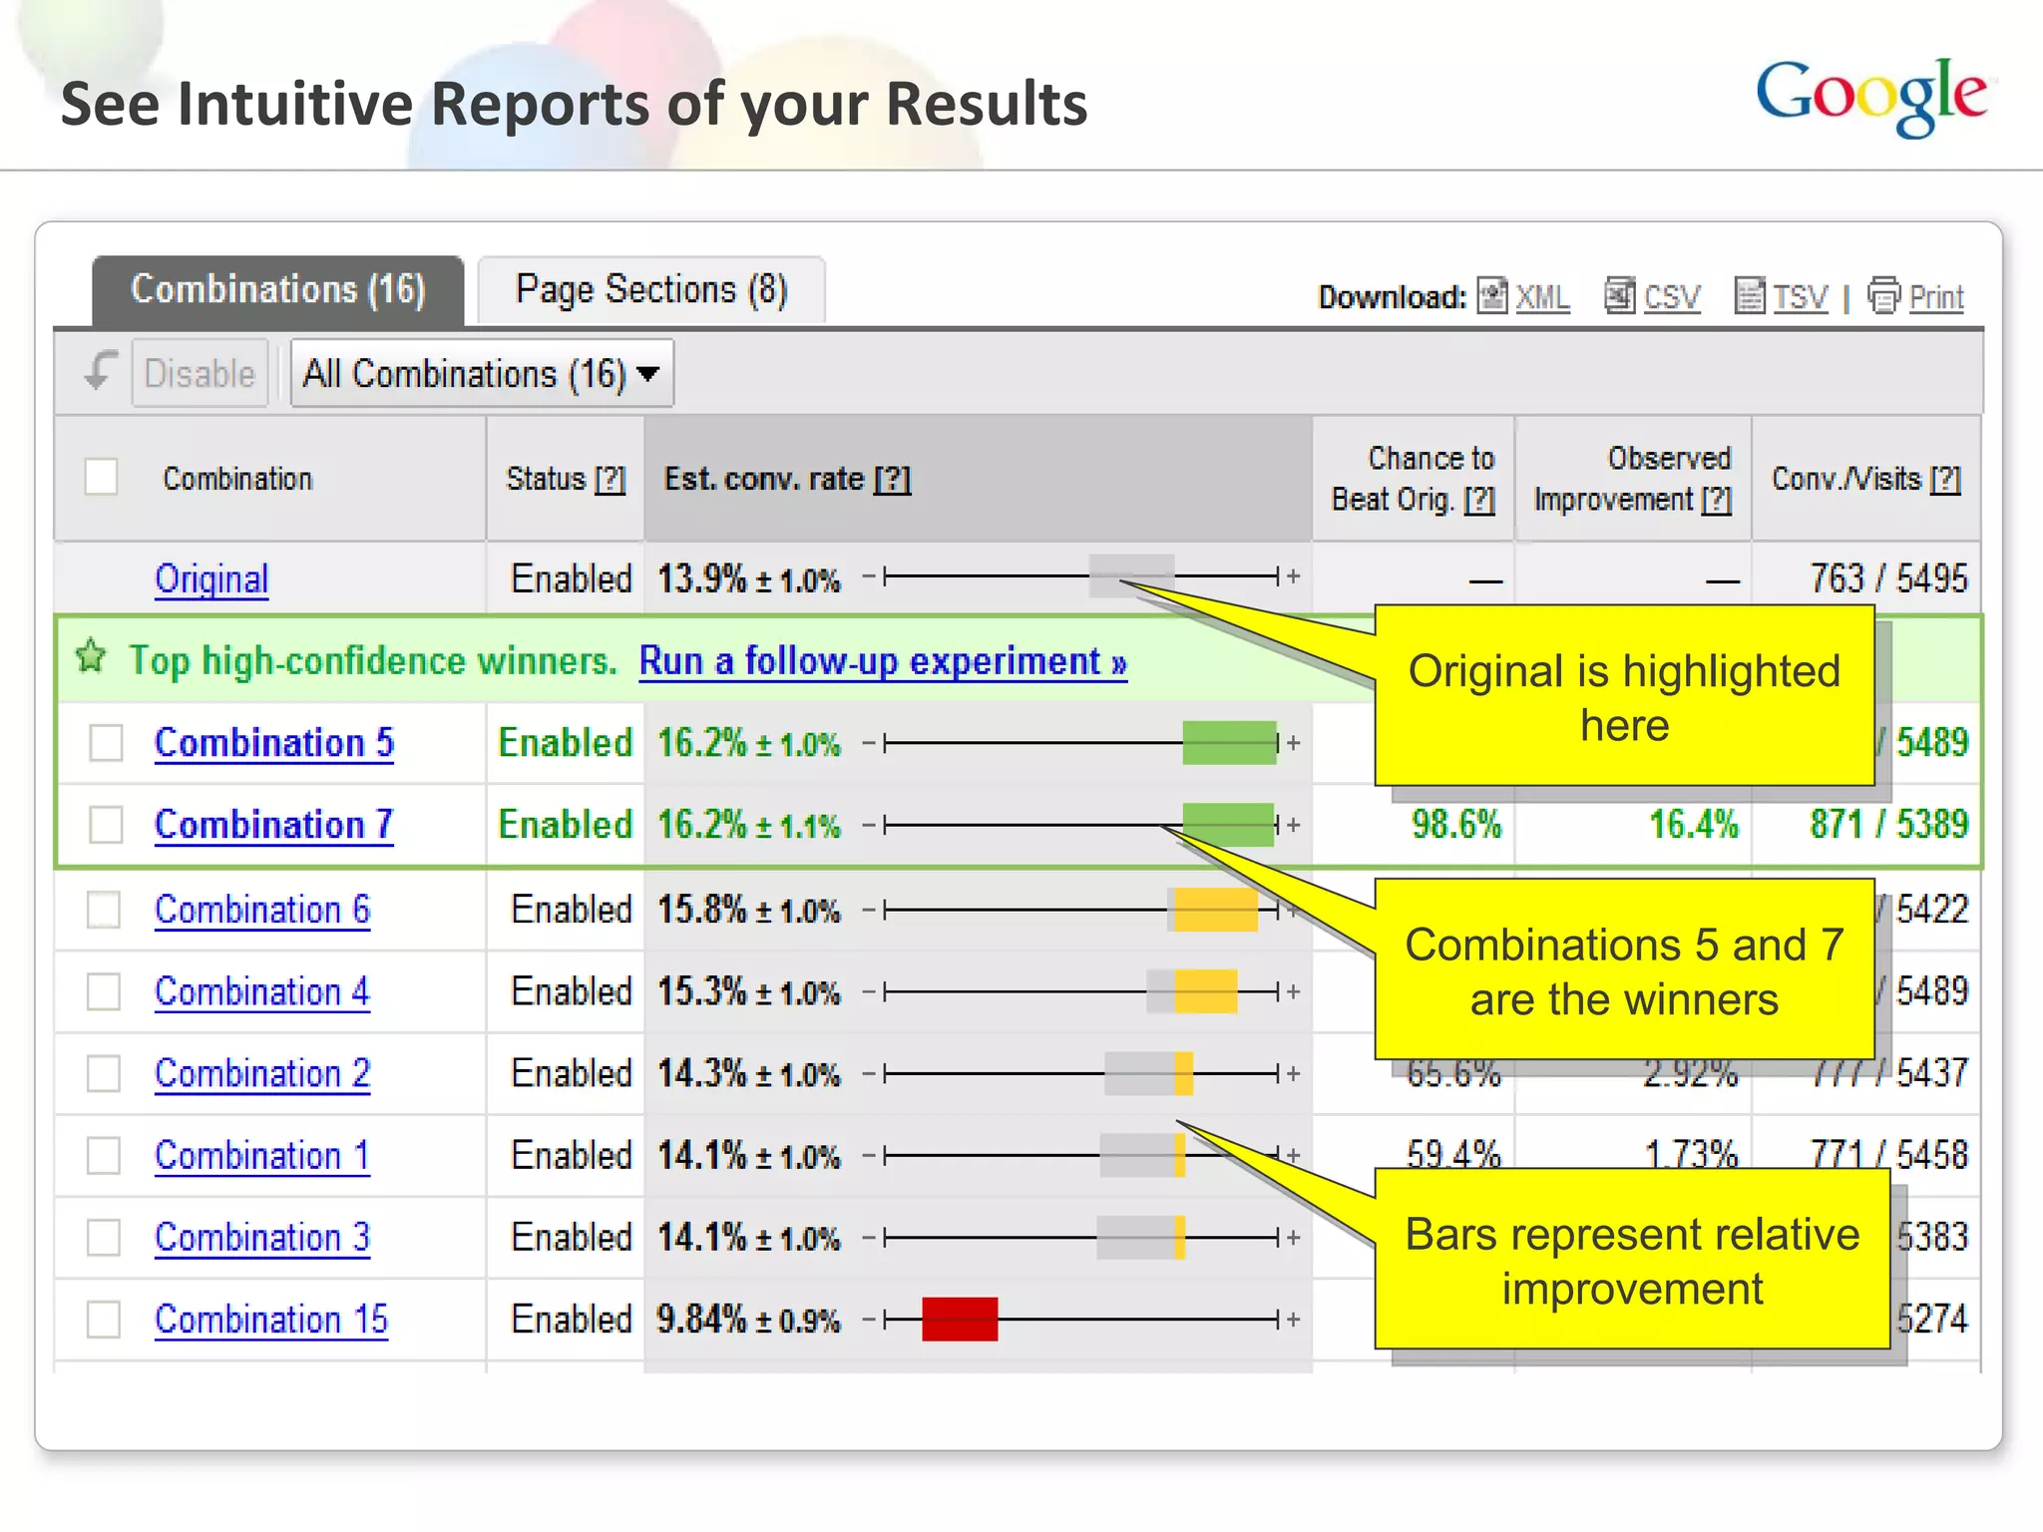Download results as TSV link
This screenshot has width=2043, height=1532.
[1801, 297]
